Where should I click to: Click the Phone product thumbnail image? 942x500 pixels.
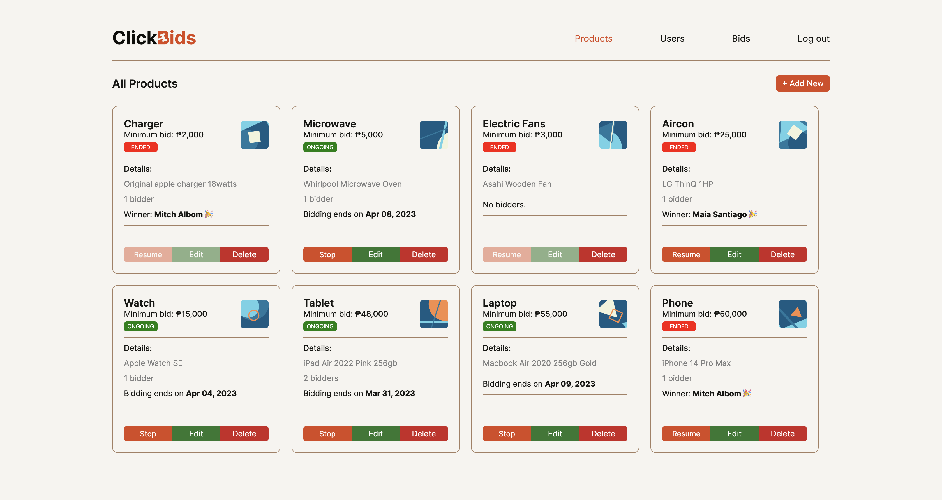(793, 314)
